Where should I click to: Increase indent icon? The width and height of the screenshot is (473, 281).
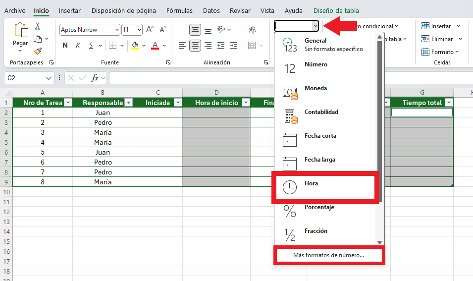[x=234, y=46]
